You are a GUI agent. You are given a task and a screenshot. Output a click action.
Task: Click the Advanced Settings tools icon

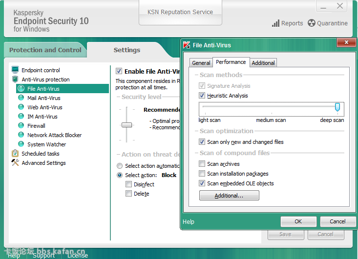pos(15,162)
